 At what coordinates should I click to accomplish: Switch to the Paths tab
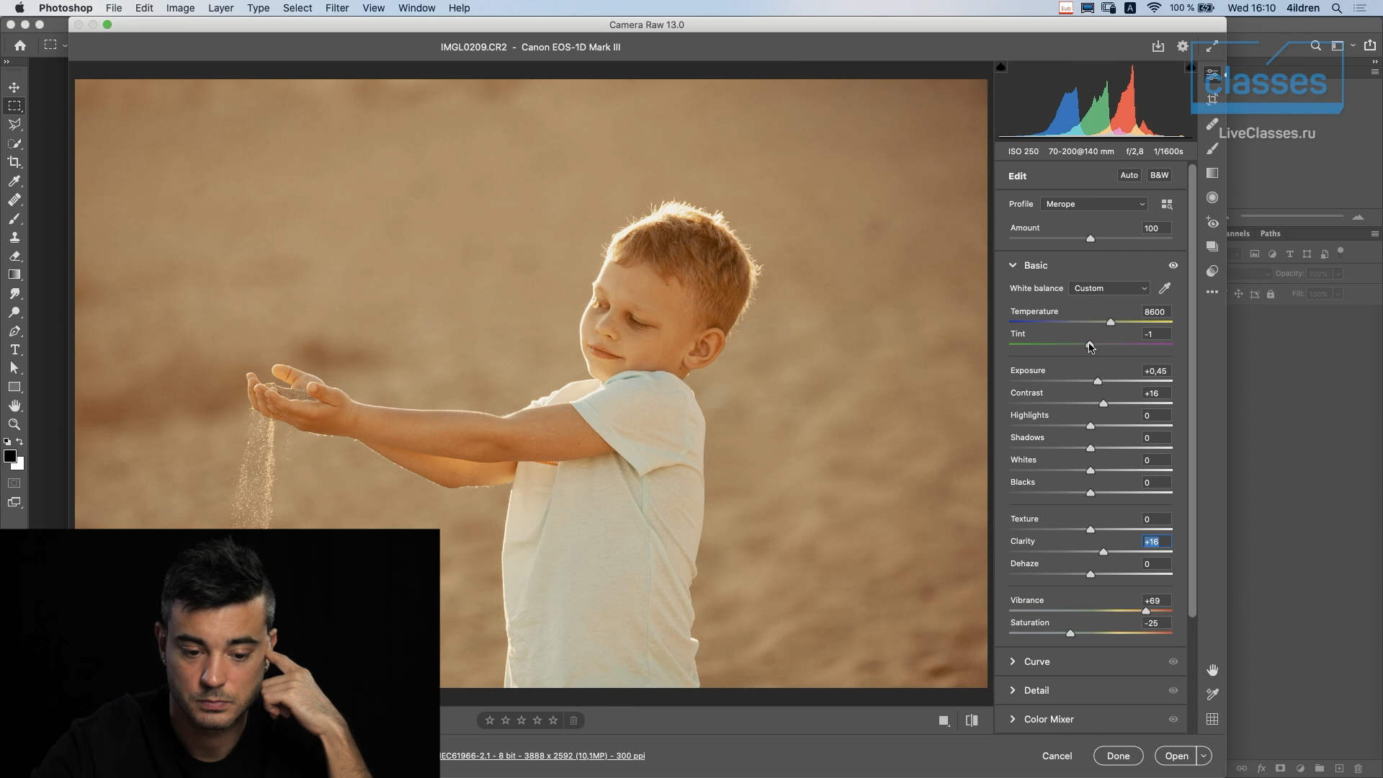coord(1271,234)
